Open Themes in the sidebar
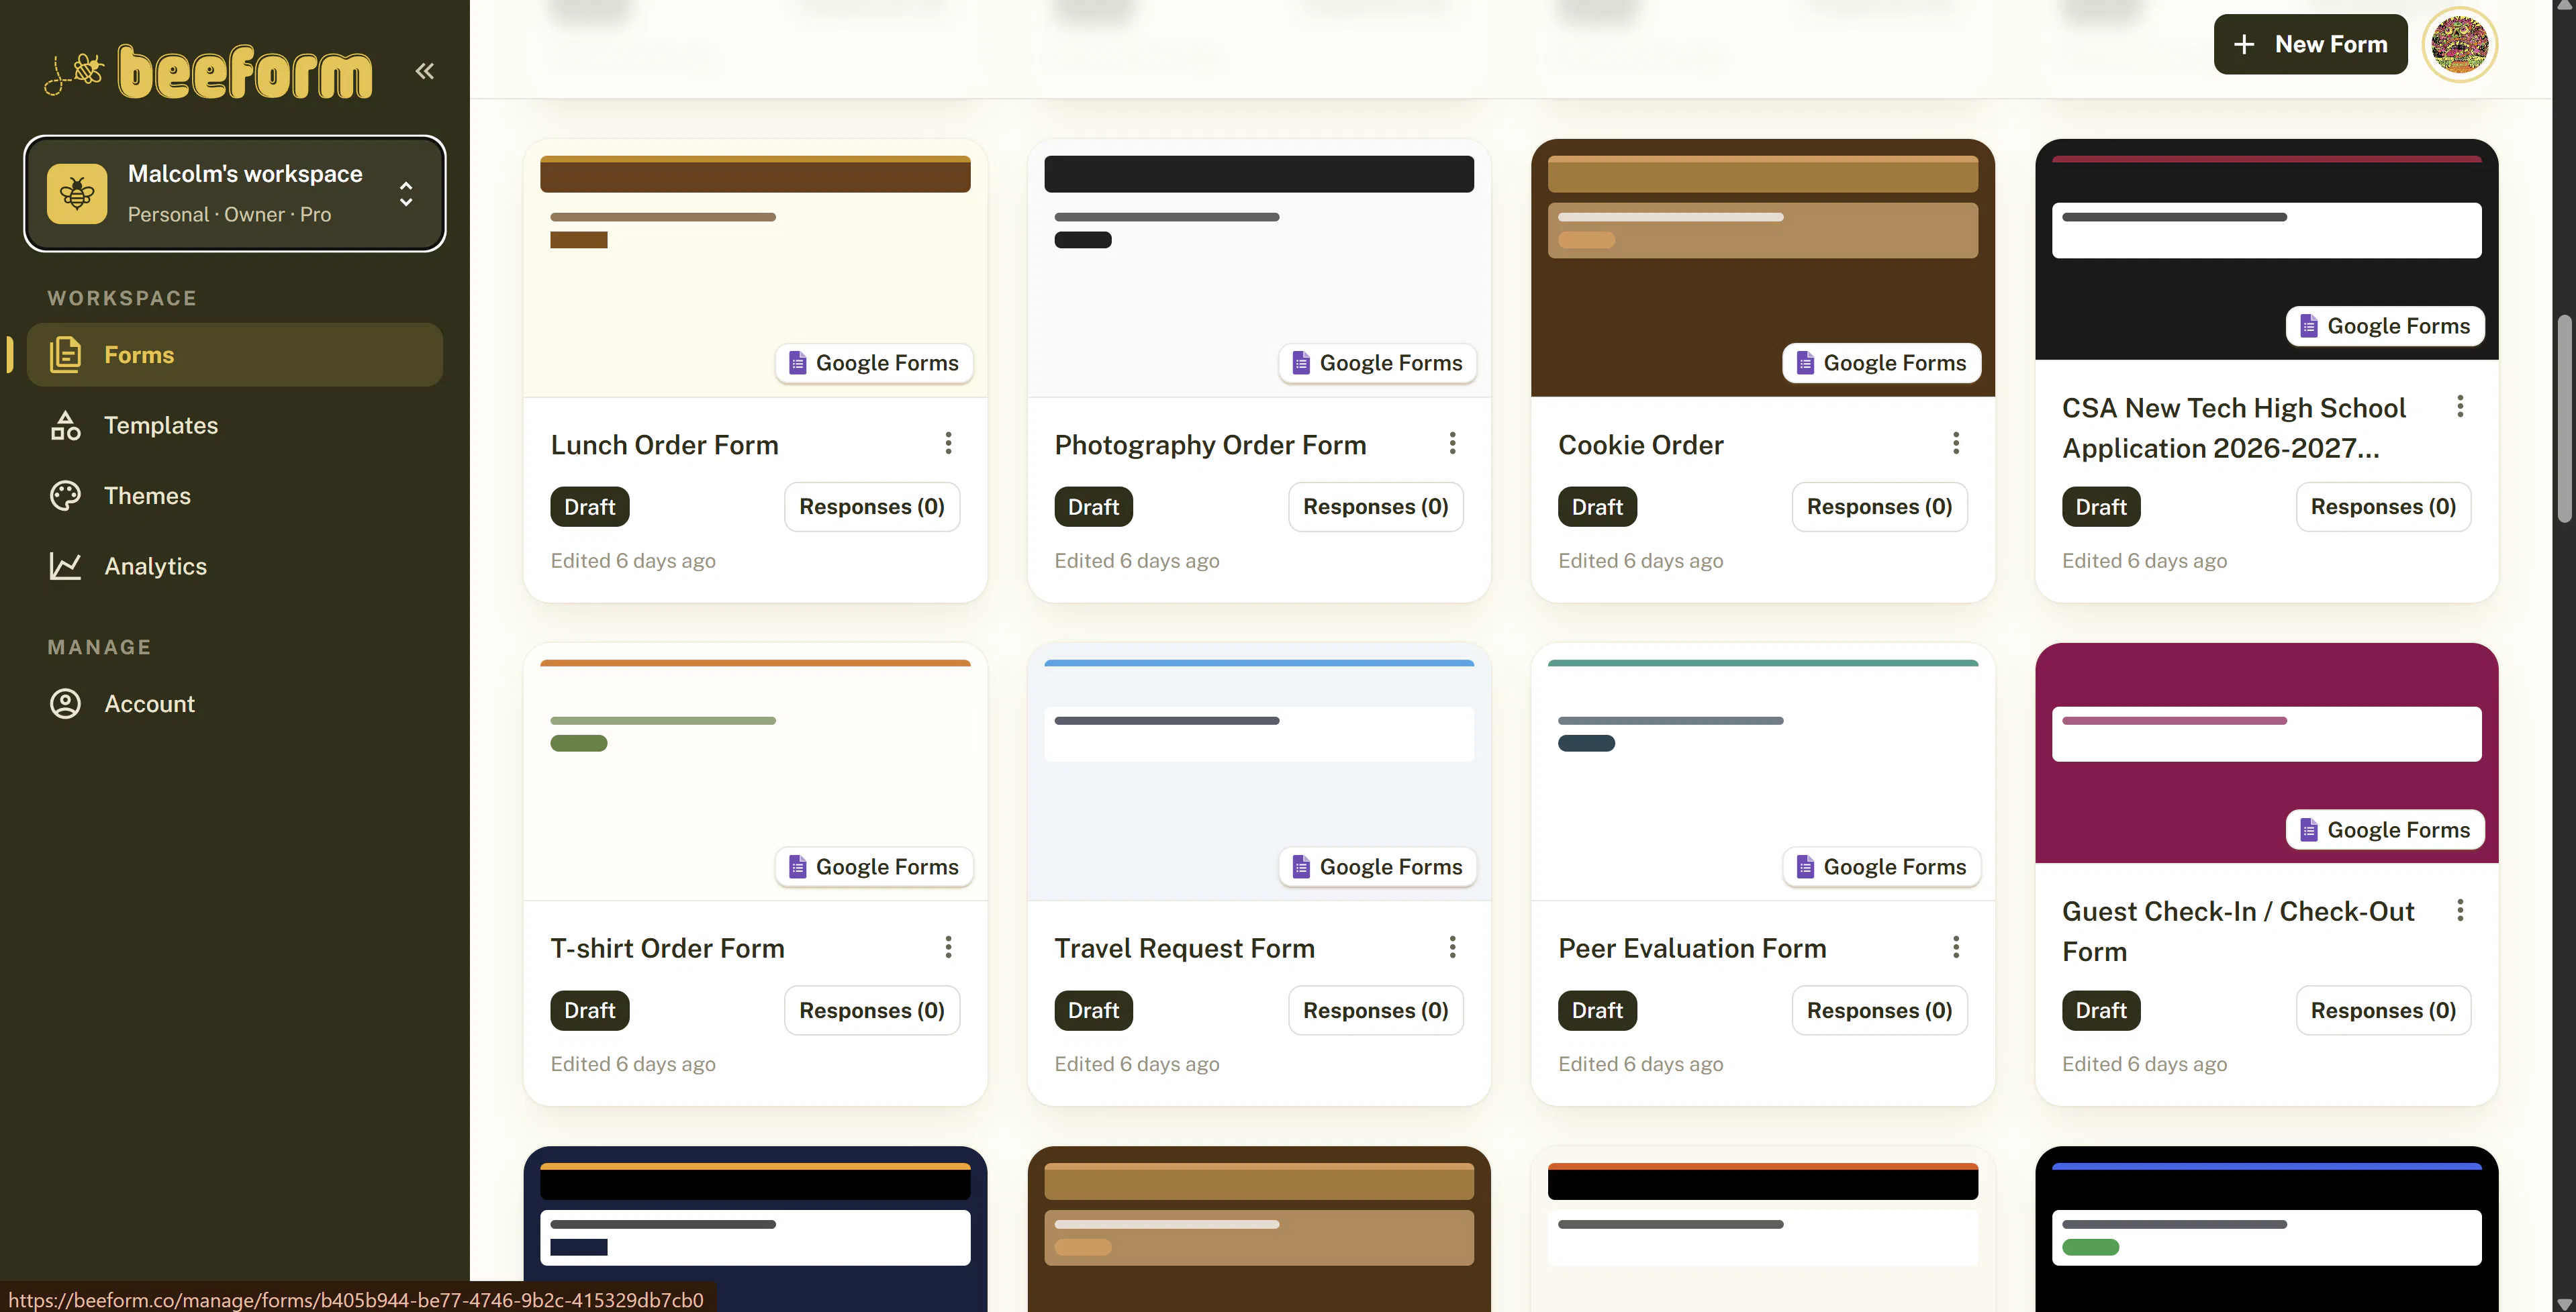The width and height of the screenshot is (2576, 1312). [235, 496]
